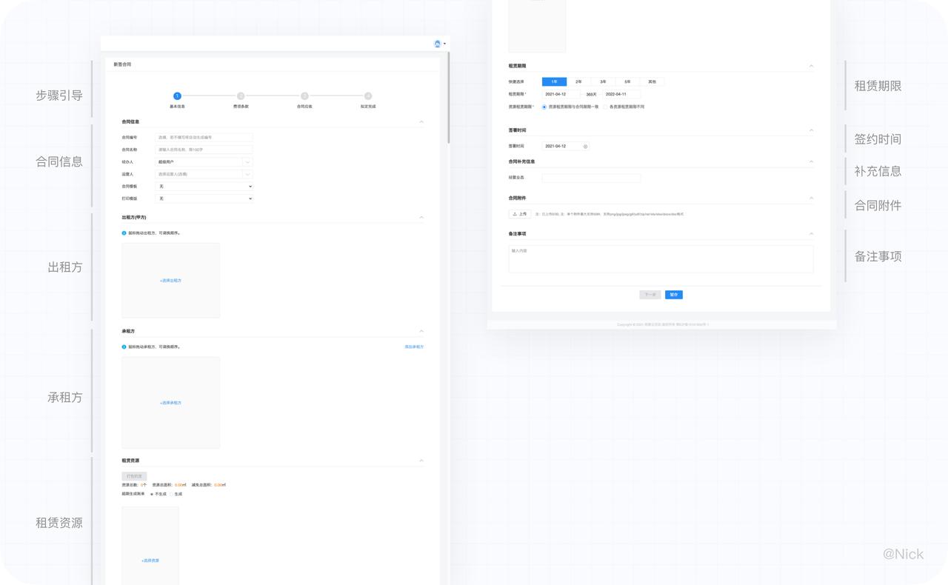Click the 合同名称 input field
The height and width of the screenshot is (585, 948).
(x=204, y=150)
